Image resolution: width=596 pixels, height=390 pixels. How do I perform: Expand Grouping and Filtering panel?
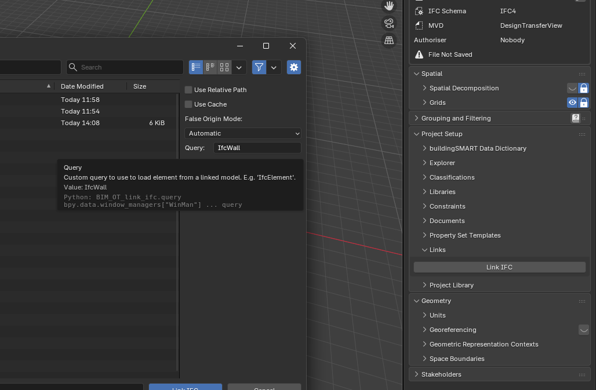click(417, 118)
